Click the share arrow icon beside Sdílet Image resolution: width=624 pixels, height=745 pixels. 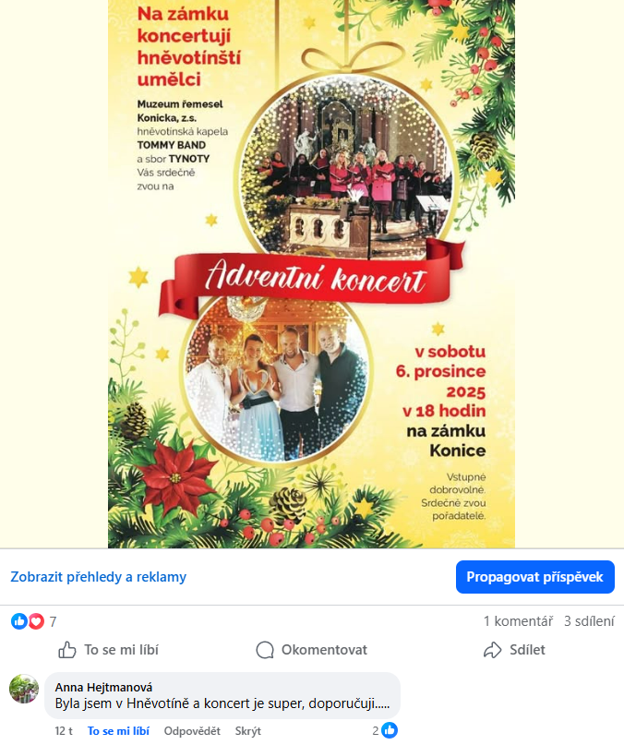492,650
